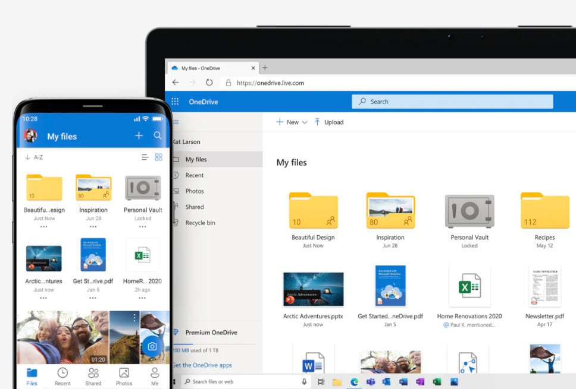Click the Upload button
576x389 pixels.
click(x=329, y=122)
